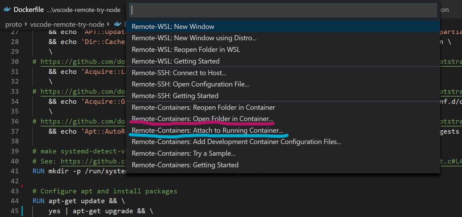Open the GitHub link on line 30
Image resolution: width=462 pixels, height=217 pixels.
[83, 62]
